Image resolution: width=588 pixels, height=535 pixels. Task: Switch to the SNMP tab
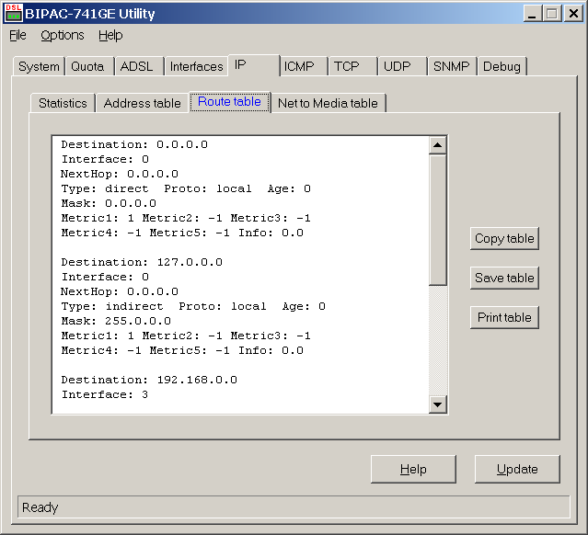(452, 66)
